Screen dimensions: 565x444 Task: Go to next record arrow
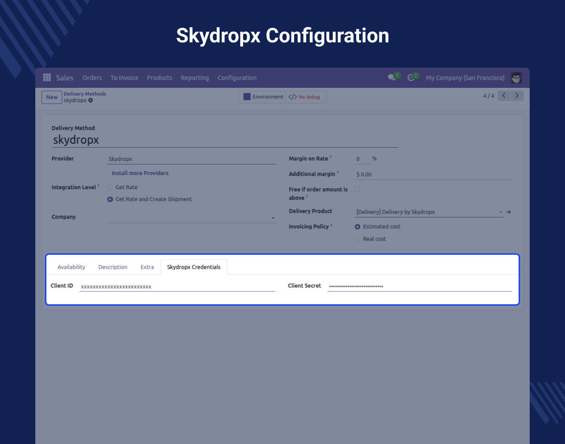[x=517, y=96]
